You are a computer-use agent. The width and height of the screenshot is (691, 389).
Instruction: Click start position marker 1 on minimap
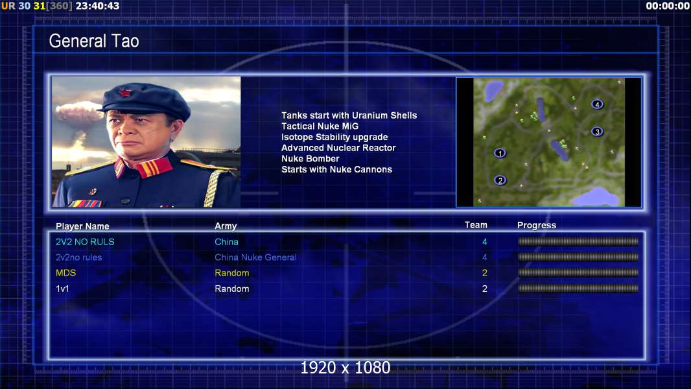[500, 153]
